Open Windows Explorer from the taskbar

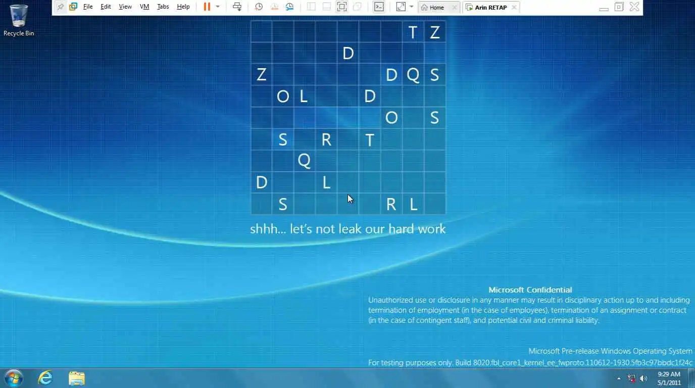(77, 378)
